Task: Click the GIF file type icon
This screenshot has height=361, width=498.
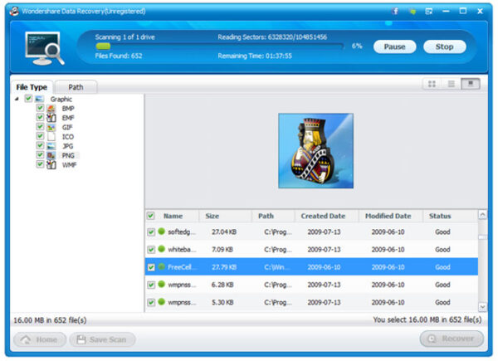Action: pos(51,127)
